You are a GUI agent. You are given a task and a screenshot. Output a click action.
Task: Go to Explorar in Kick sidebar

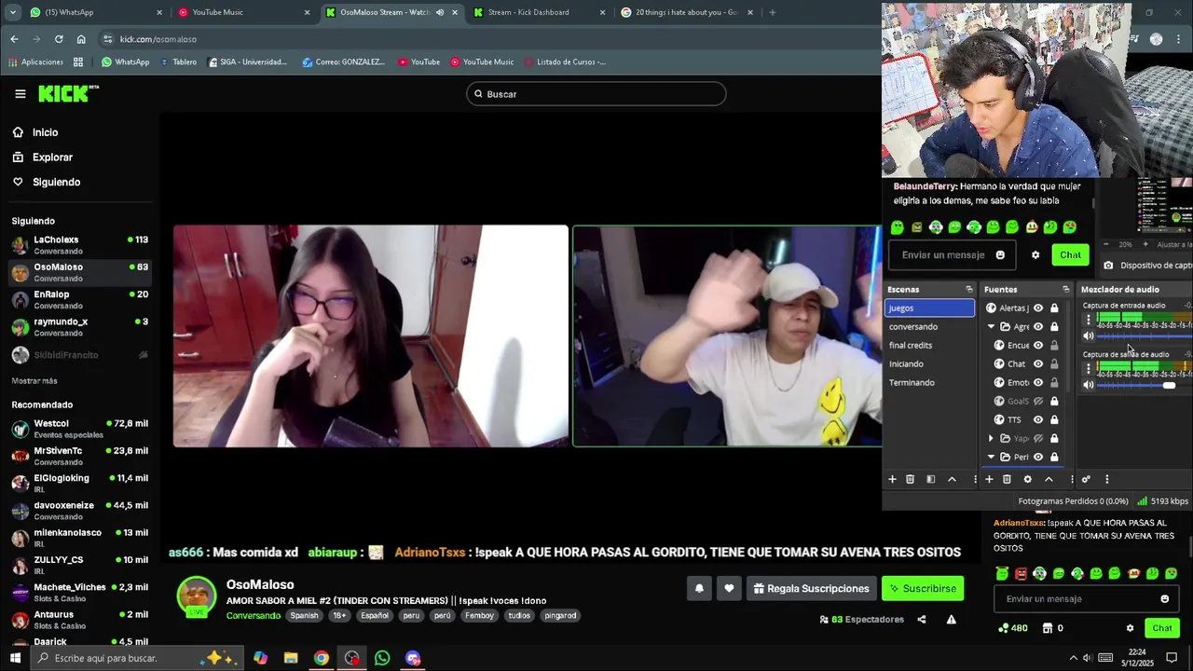pyautogui.click(x=42, y=157)
